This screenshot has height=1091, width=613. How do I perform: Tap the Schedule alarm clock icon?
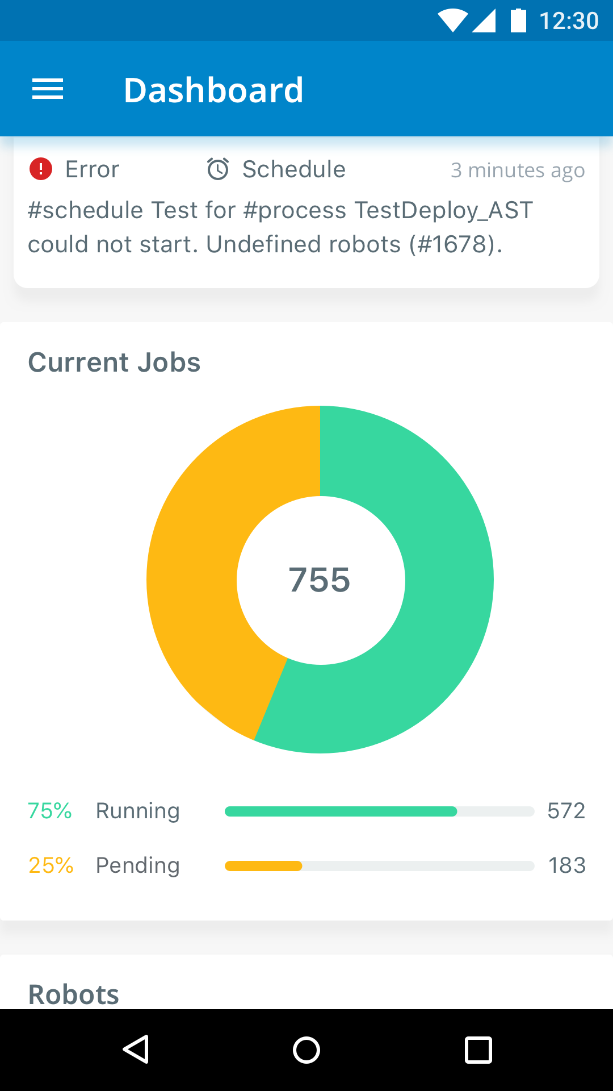point(218,169)
